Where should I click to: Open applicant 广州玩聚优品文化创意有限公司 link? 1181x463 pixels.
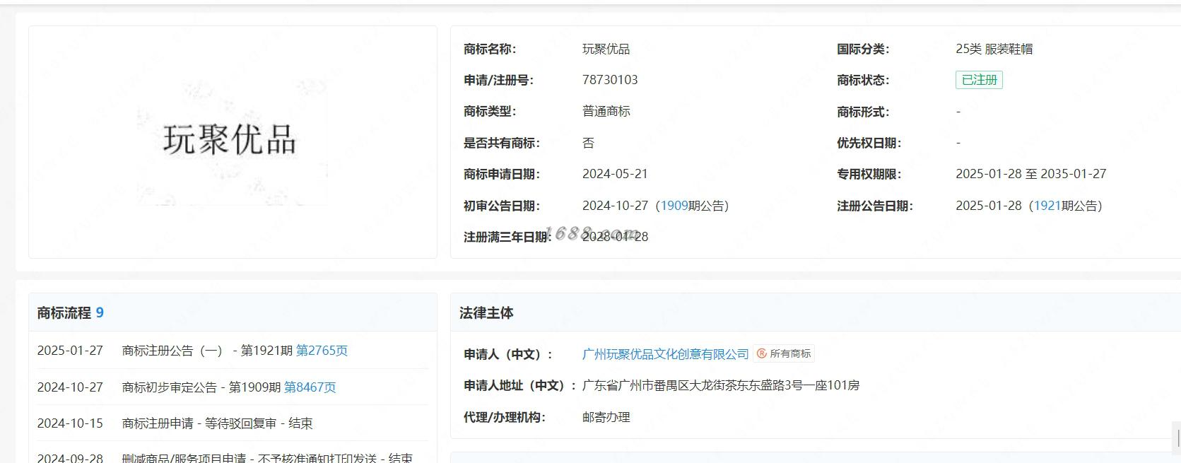click(x=665, y=354)
